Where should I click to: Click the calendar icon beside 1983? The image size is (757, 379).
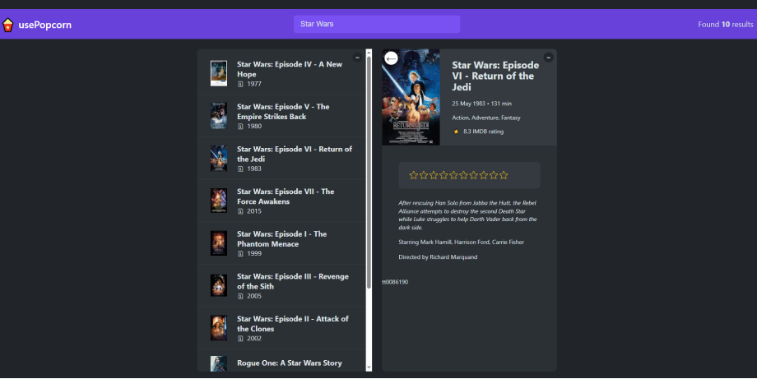click(240, 169)
